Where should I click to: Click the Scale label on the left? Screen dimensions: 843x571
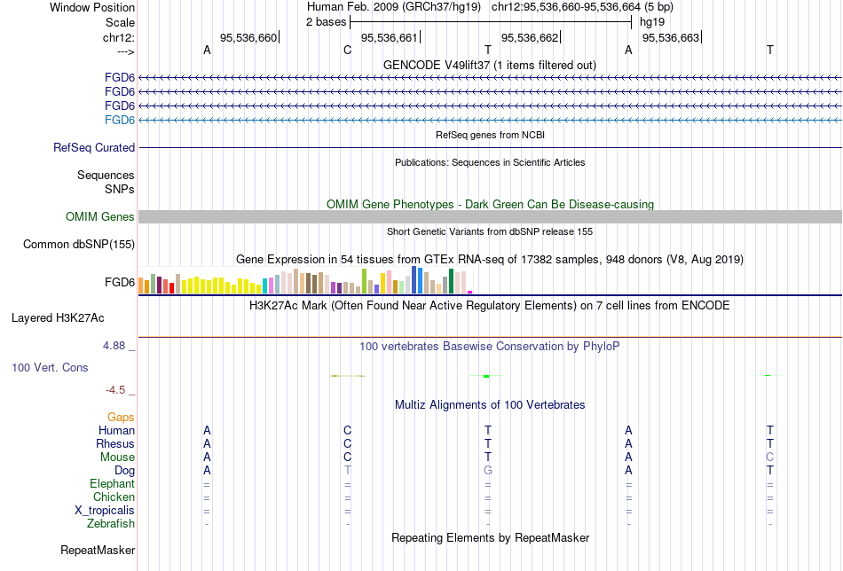120,22
